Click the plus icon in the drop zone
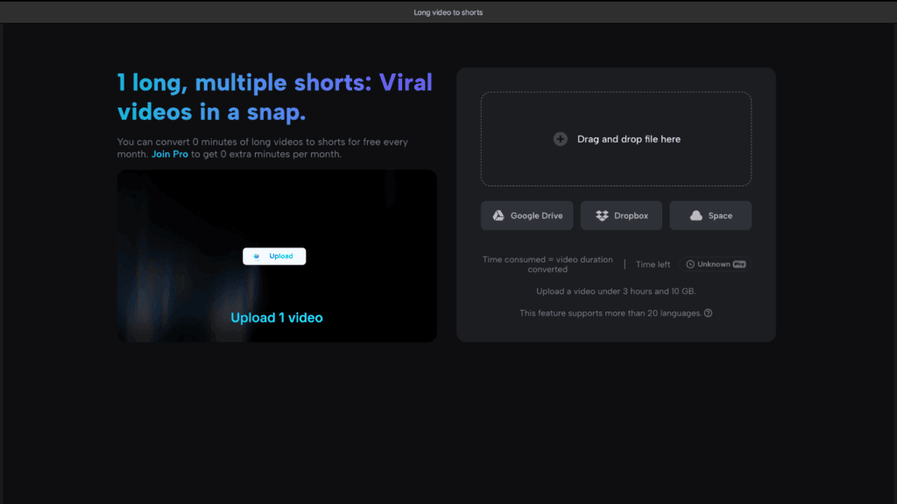This screenshot has width=897, height=504. (560, 138)
